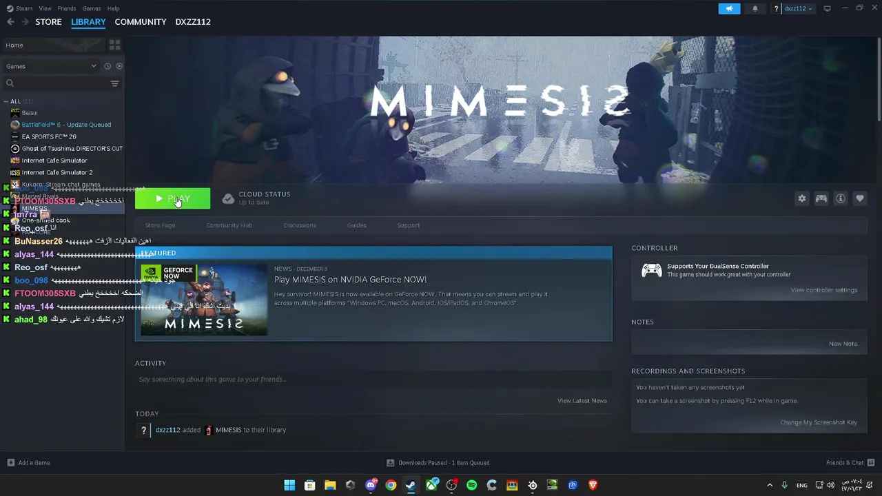This screenshot has width=882, height=496.
Task: Click the green PLAY button
Action: pyautogui.click(x=172, y=198)
